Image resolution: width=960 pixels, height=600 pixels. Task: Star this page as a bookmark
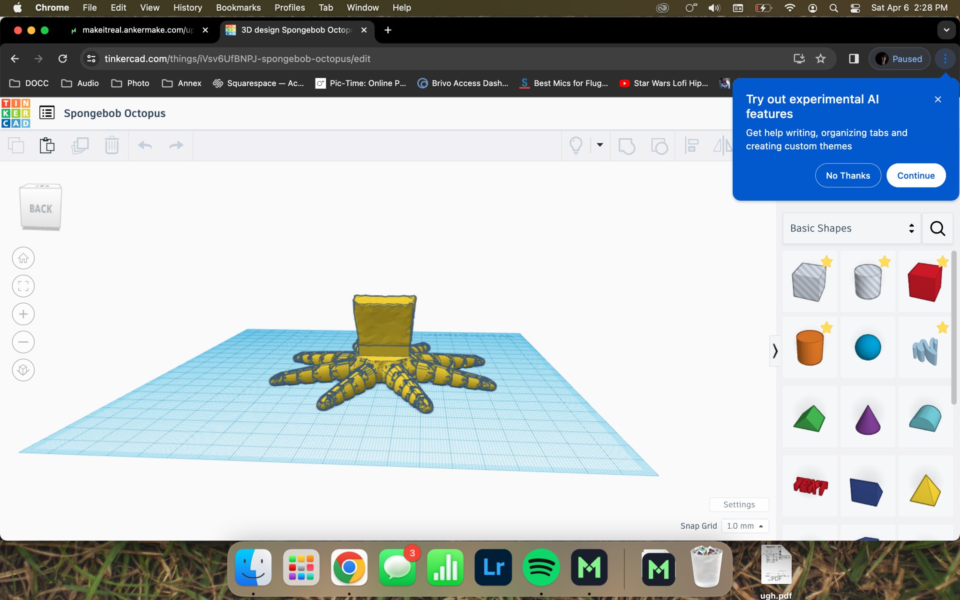pyautogui.click(x=820, y=59)
